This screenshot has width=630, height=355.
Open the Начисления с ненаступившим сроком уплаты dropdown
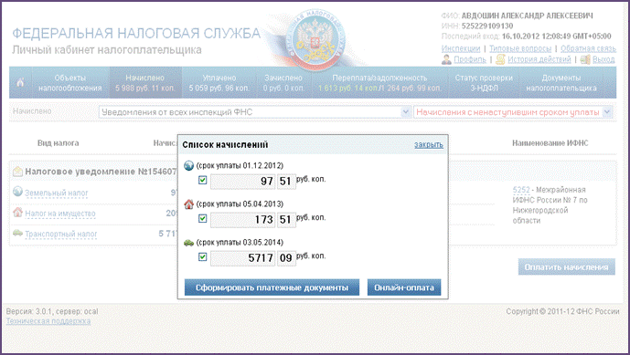point(513,112)
